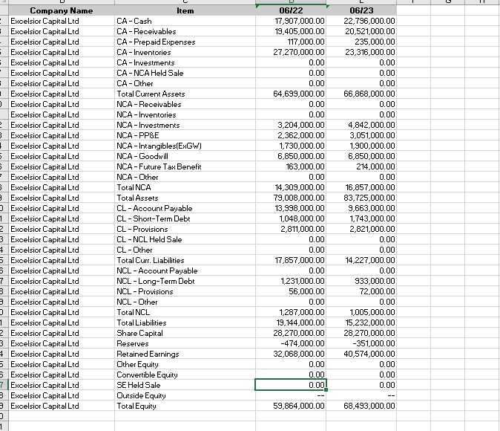Image resolution: width=500 pixels, height=431 pixels.
Task: Click the -474,000.00 reserves value
Action: pos(291,343)
